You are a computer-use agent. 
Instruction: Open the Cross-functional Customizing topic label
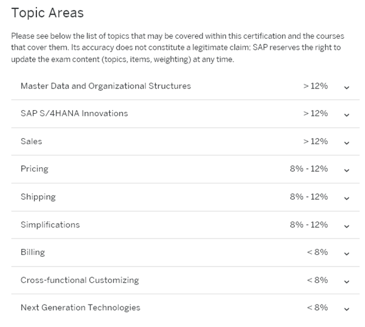[x=79, y=280]
